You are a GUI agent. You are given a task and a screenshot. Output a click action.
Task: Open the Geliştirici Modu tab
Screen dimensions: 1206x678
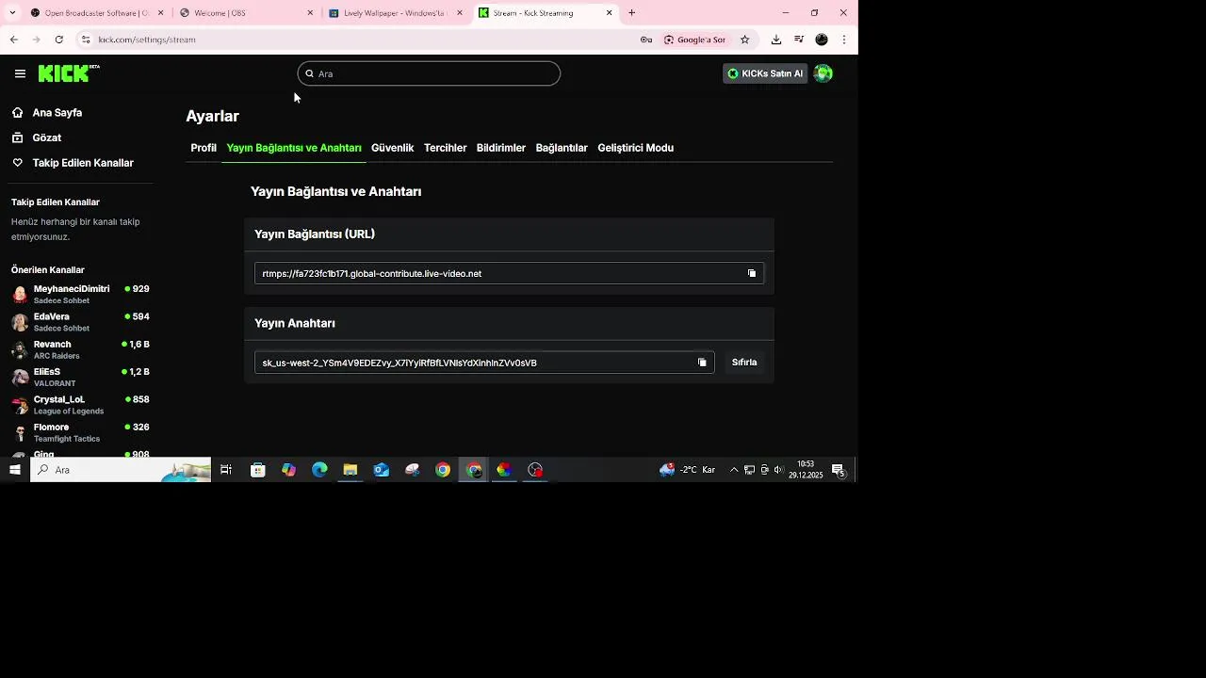635,148
